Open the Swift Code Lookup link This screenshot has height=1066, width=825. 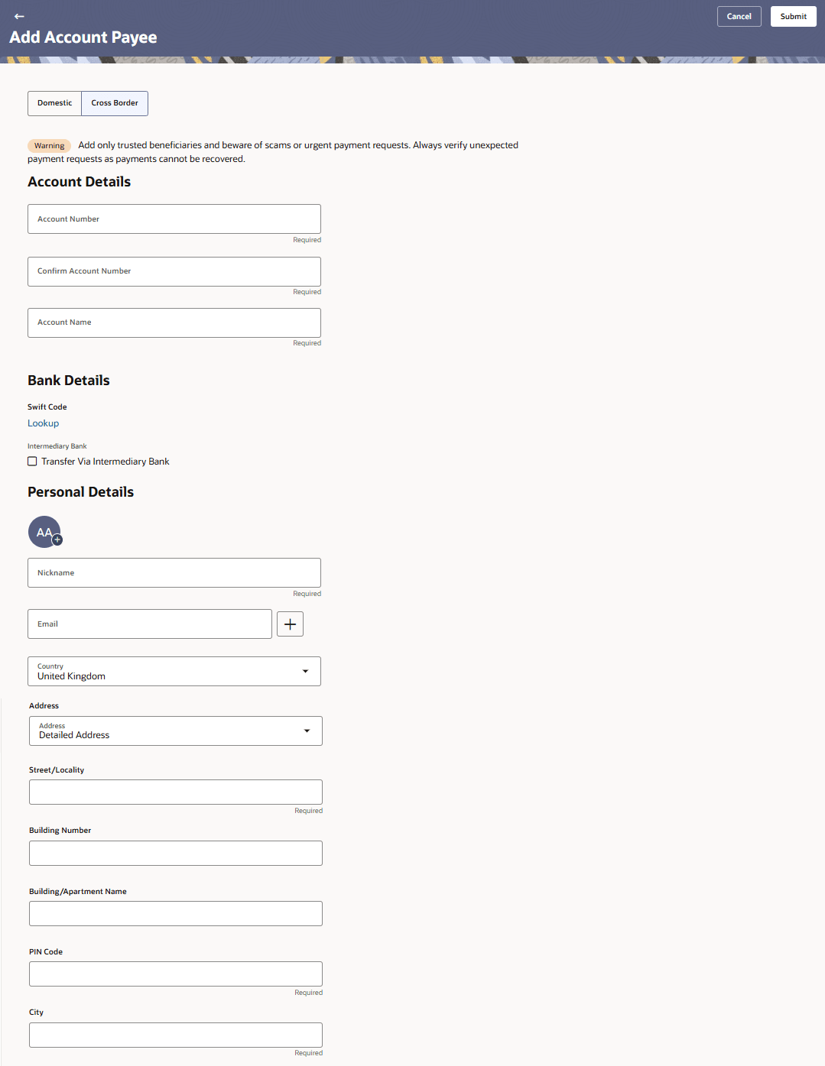pos(43,423)
